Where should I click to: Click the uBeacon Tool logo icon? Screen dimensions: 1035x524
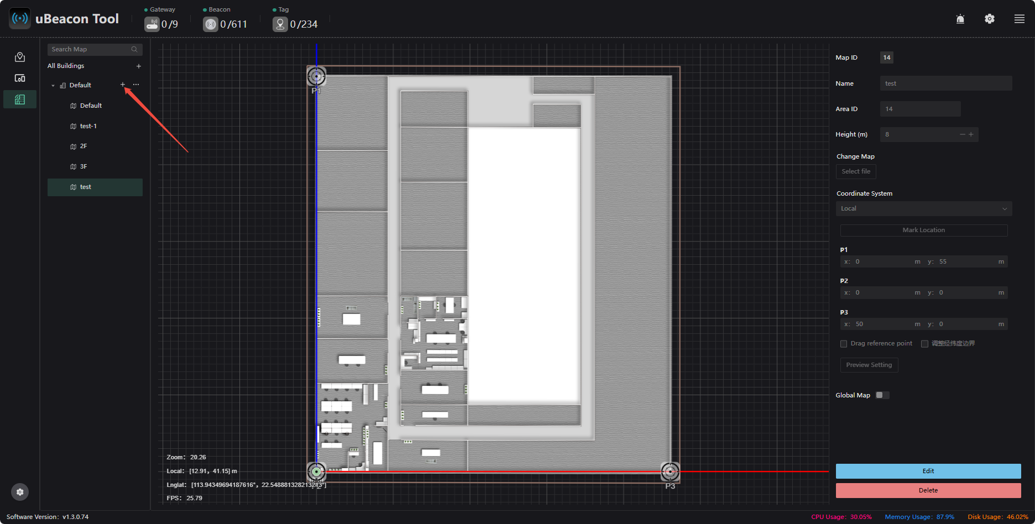pyautogui.click(x=20, y=18)
